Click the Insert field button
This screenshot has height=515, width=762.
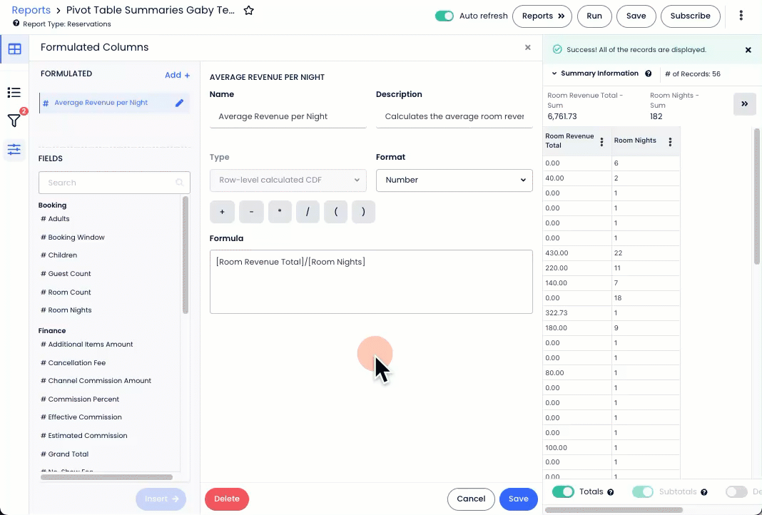[161, 499]
